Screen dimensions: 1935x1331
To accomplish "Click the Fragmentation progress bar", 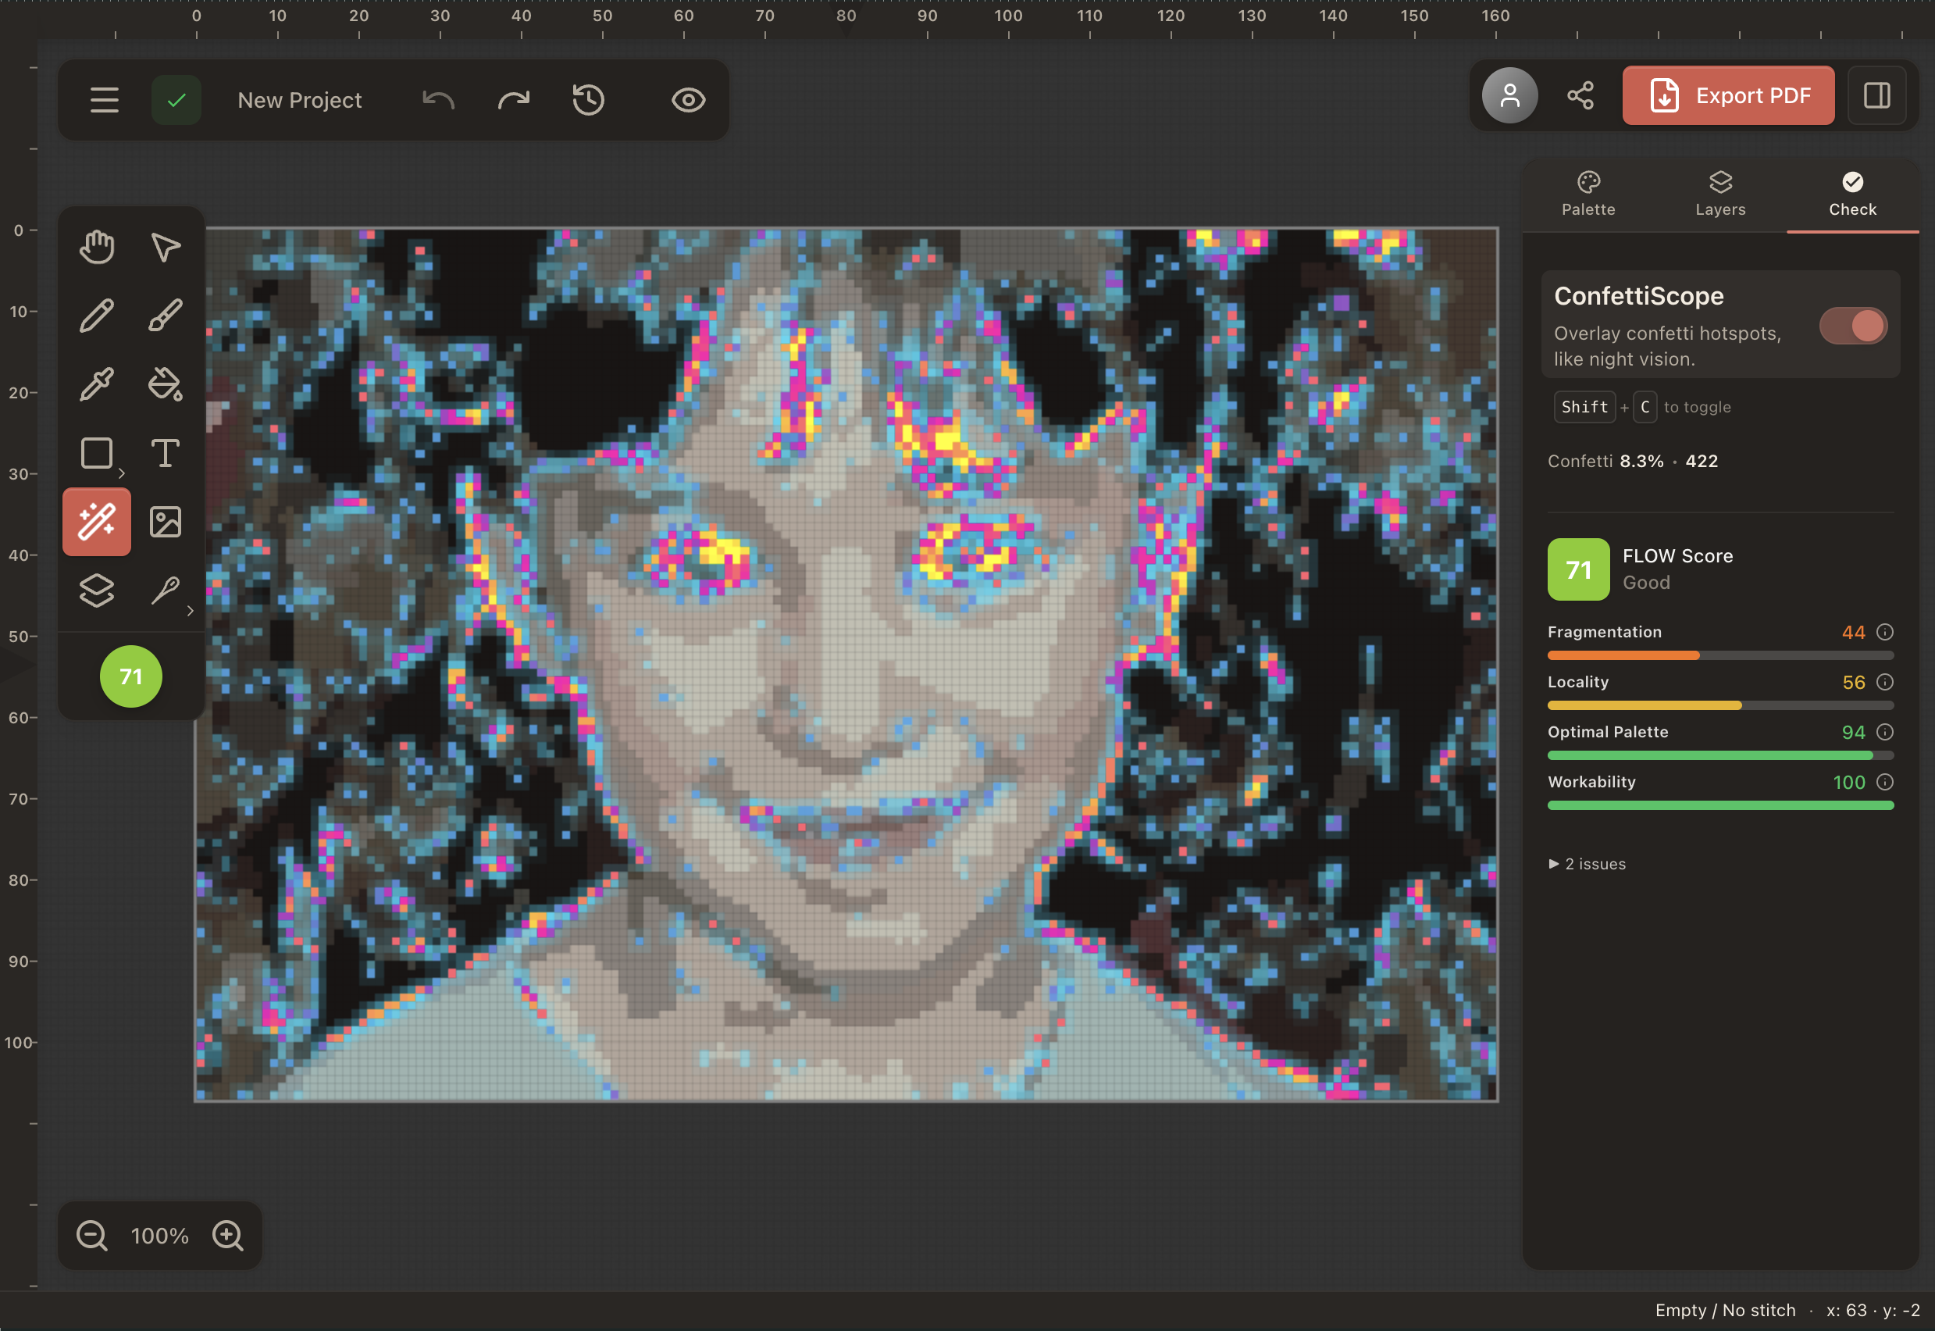I will coord(1721,655).
